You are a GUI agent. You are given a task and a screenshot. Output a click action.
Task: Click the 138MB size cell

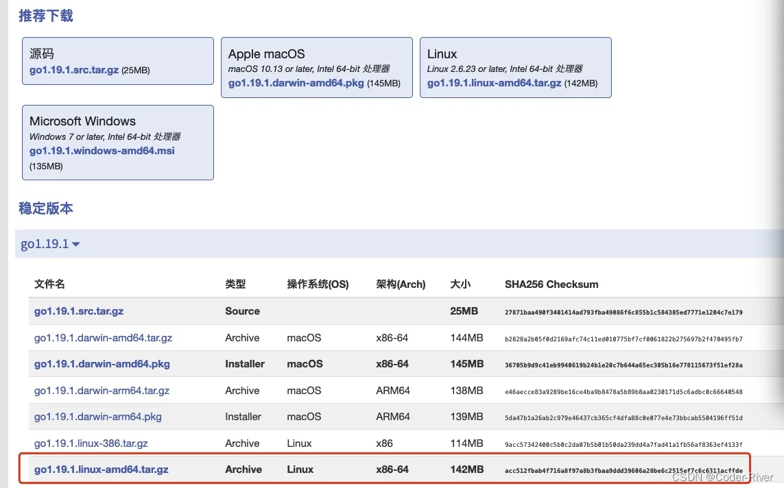tap(466, 391)
